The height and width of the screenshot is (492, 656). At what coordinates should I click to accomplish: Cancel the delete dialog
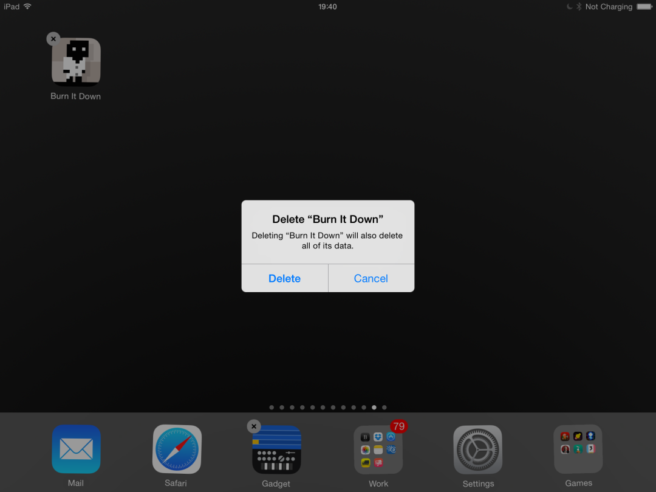(x=371, y=278)
